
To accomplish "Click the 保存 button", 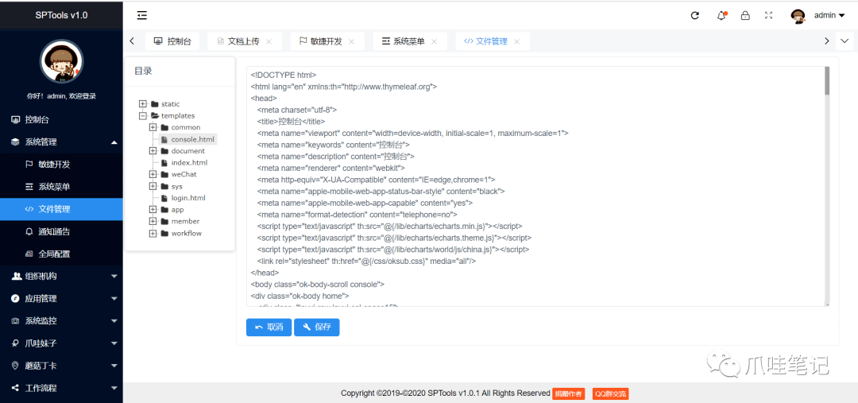I will 317,327.
